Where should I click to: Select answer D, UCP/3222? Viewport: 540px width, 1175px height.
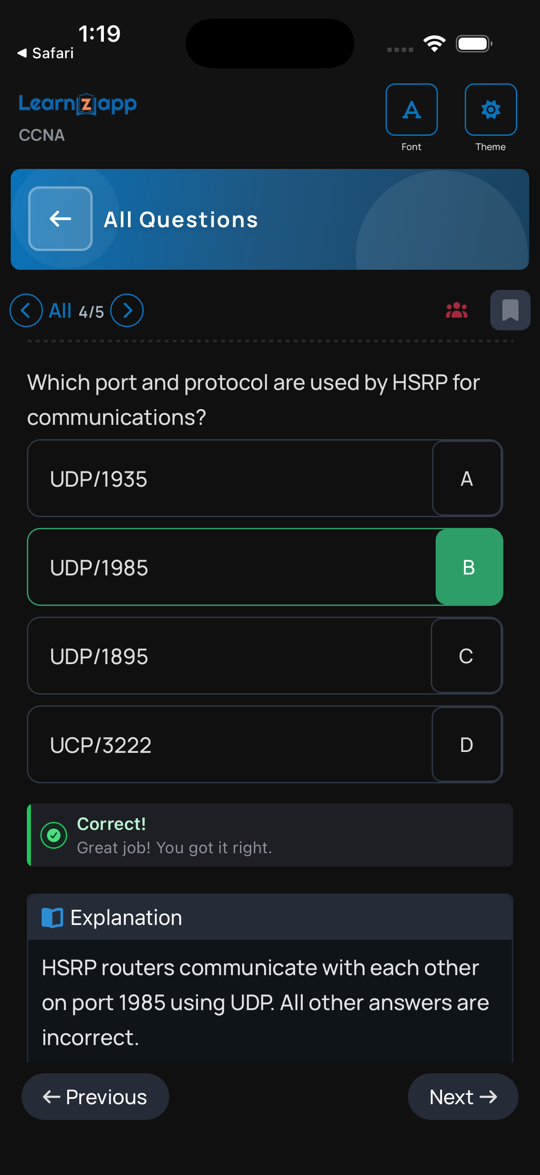265,744
